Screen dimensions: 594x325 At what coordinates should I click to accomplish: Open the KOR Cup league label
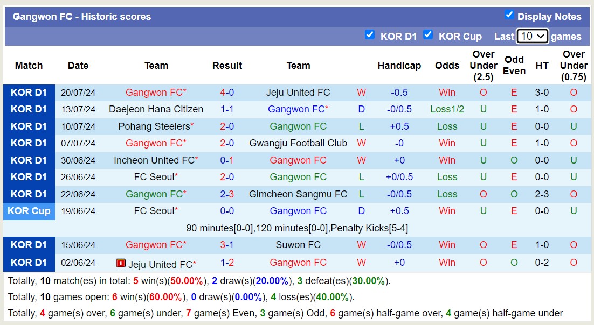(x=29, y=211)
